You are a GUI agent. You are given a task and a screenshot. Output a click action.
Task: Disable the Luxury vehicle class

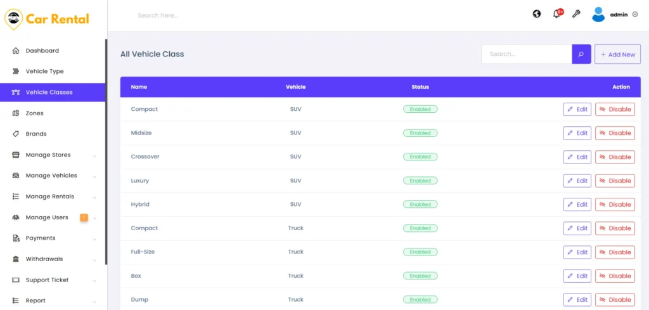coord(615,181)
